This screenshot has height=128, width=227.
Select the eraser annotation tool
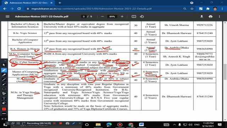coord(4,103)
